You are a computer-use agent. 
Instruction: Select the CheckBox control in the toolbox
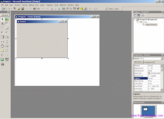coord(2,33)
